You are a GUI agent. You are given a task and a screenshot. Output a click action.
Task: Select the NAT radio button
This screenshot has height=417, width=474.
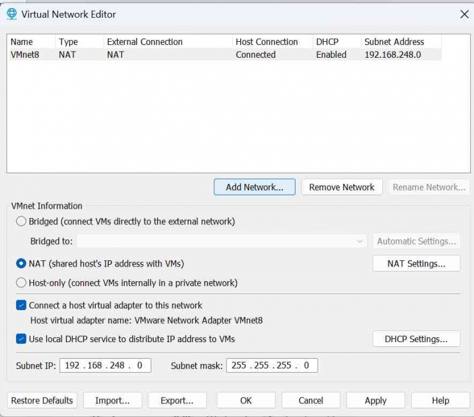click(x=22, y=263)
